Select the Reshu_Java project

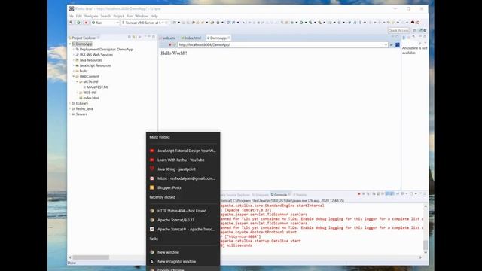[x=84, y=108]
